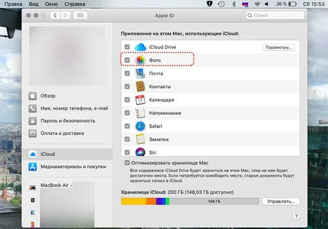
Task: Click the shield security menu bar icon
Action: click(209, 4)
